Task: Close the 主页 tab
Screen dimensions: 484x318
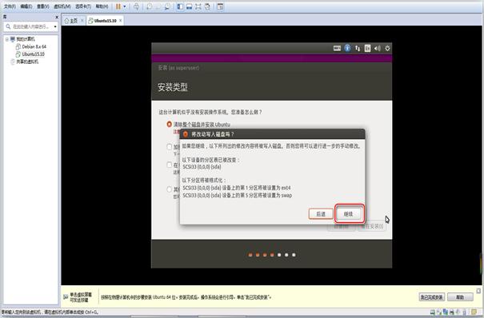Action: pos(82,20)
